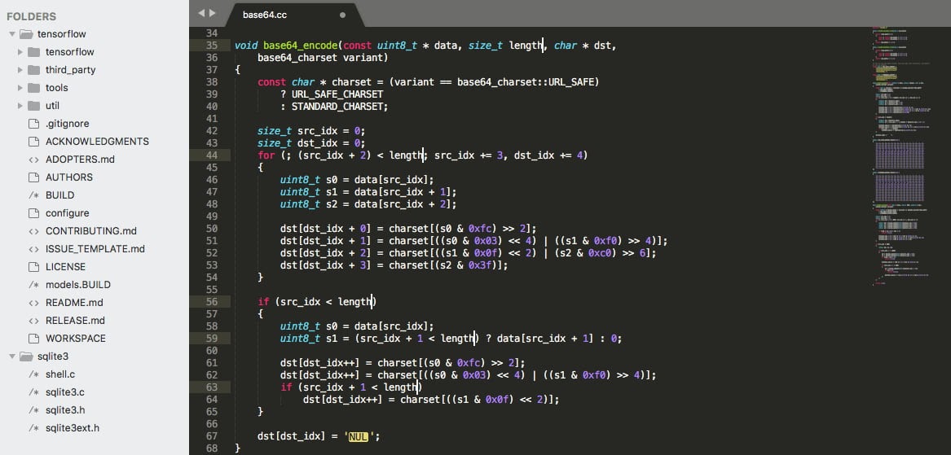Click the ACKNOWLEDGMENTS file icon
The image size is (951, 455).
pyautogui.click(x=34, y=141)
